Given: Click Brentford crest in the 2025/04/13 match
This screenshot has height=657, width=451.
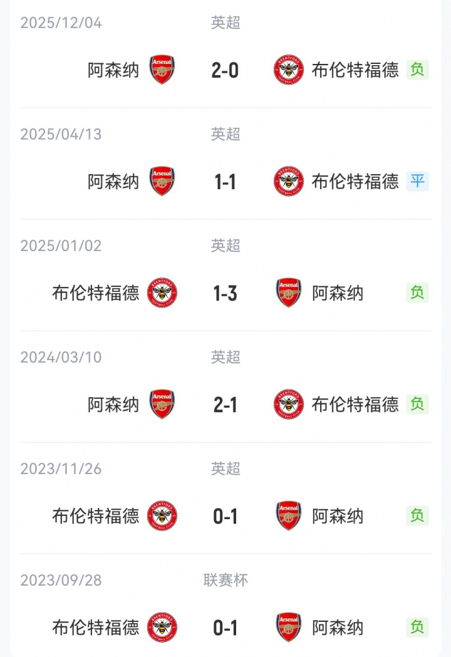Looking at the screenshot, I should pyautogui.click(x=289, y=181).
